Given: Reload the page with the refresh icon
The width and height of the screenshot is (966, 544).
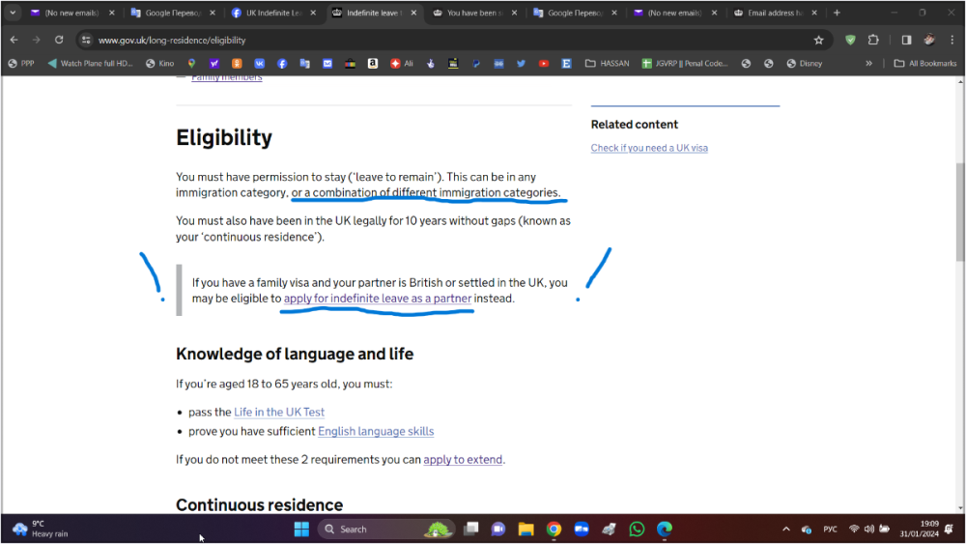Looking at the screenshot, I should (59, 40).
